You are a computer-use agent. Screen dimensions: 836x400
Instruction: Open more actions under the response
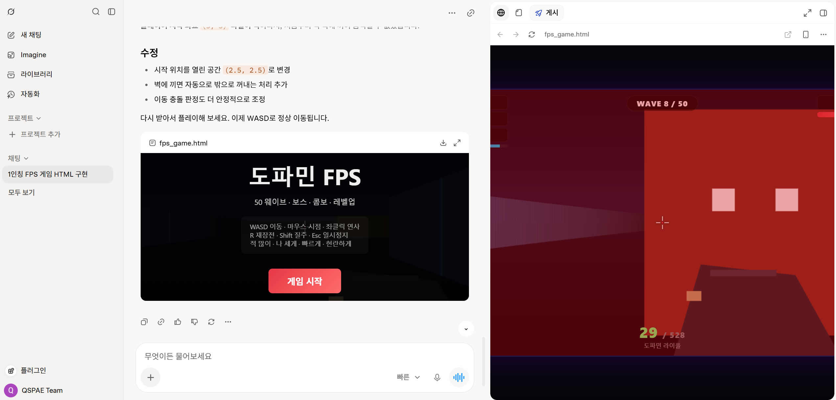tap(228, 322)
